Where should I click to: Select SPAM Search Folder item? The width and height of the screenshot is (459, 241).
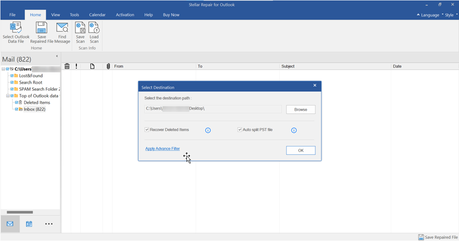pos(40,89)
